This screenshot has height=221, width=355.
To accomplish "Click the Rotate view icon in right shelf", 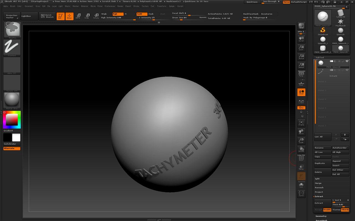I will [301, 149].
